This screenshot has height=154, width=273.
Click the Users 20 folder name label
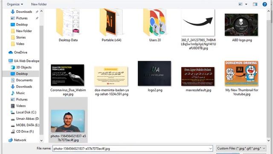(155, 40)
